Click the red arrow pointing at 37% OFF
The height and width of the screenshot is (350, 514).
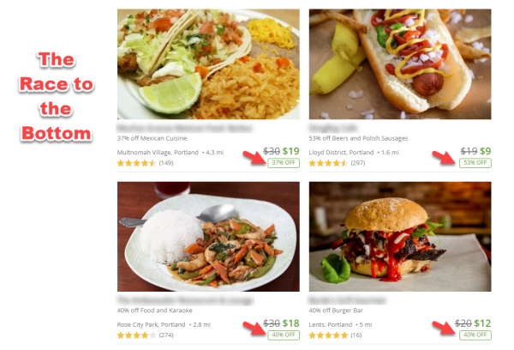tap(254, 157)
